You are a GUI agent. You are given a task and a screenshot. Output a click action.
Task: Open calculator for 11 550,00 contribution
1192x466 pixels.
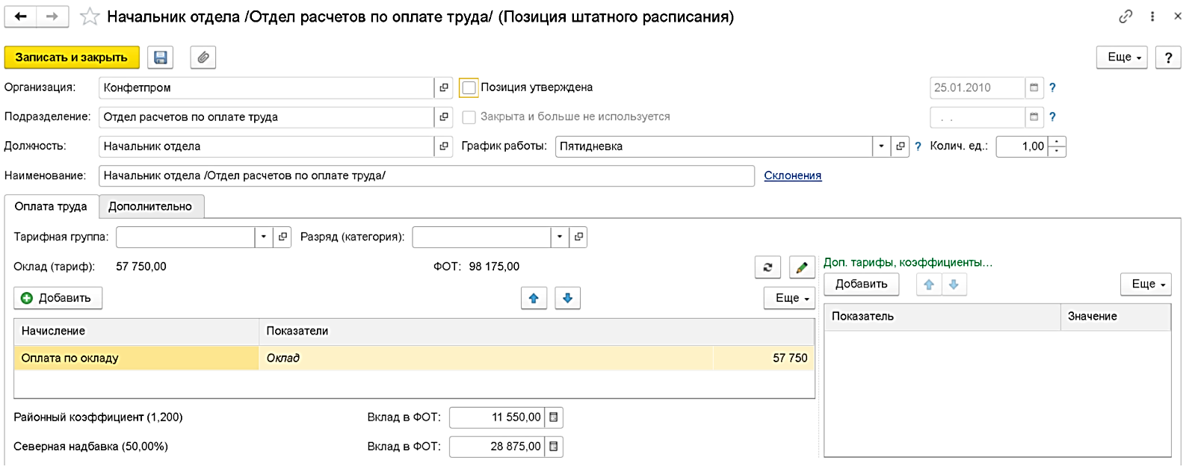(x=554, y=417)
